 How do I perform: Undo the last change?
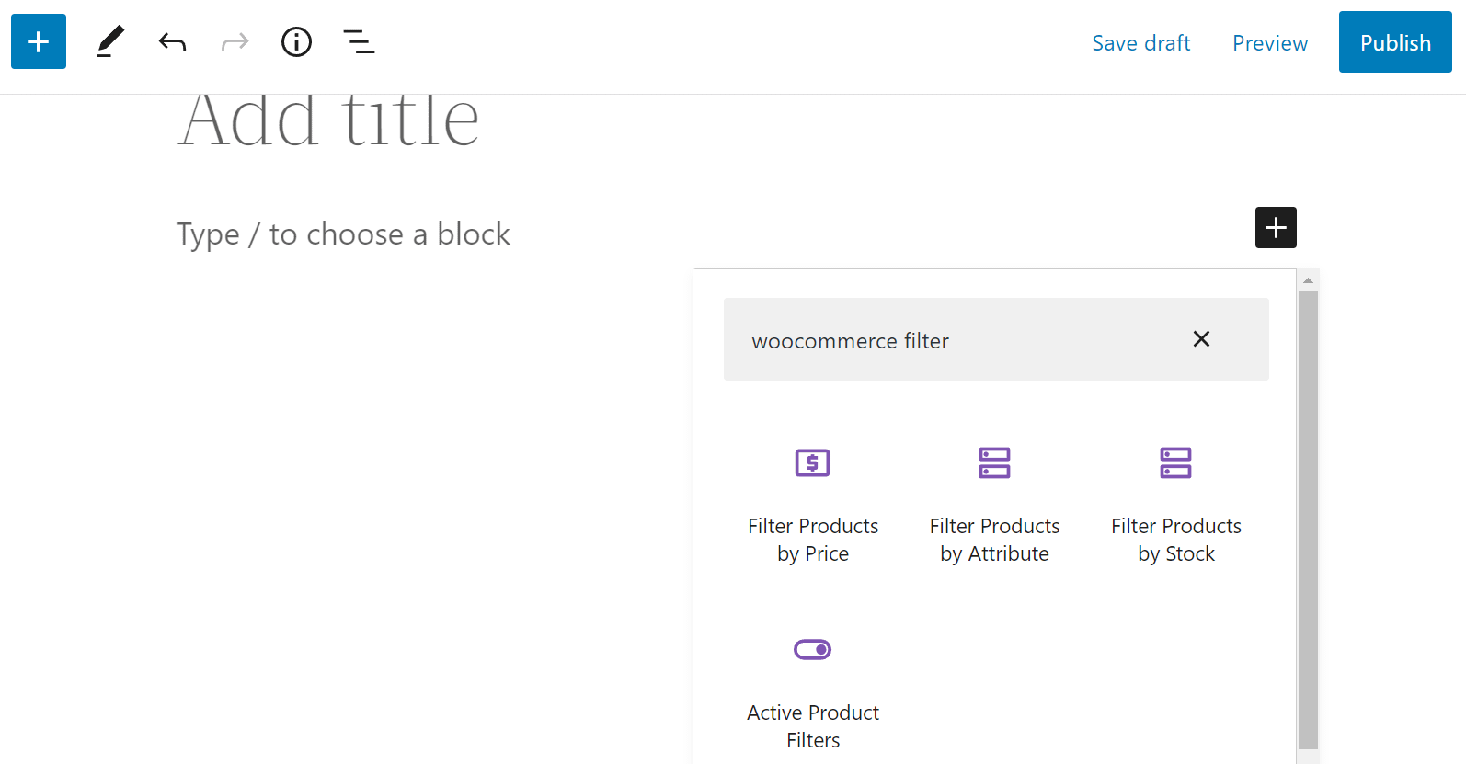tap(173, 41)
